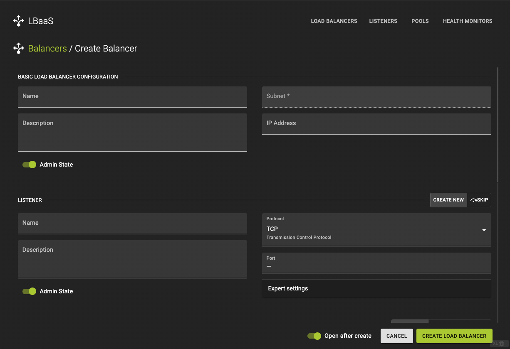510x349 pixels.
Task: Open the Pools menu item
Action: pos(420,21)
